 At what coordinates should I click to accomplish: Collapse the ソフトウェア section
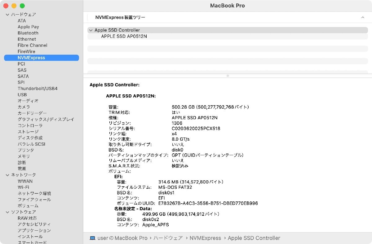[x=7, y=212]
